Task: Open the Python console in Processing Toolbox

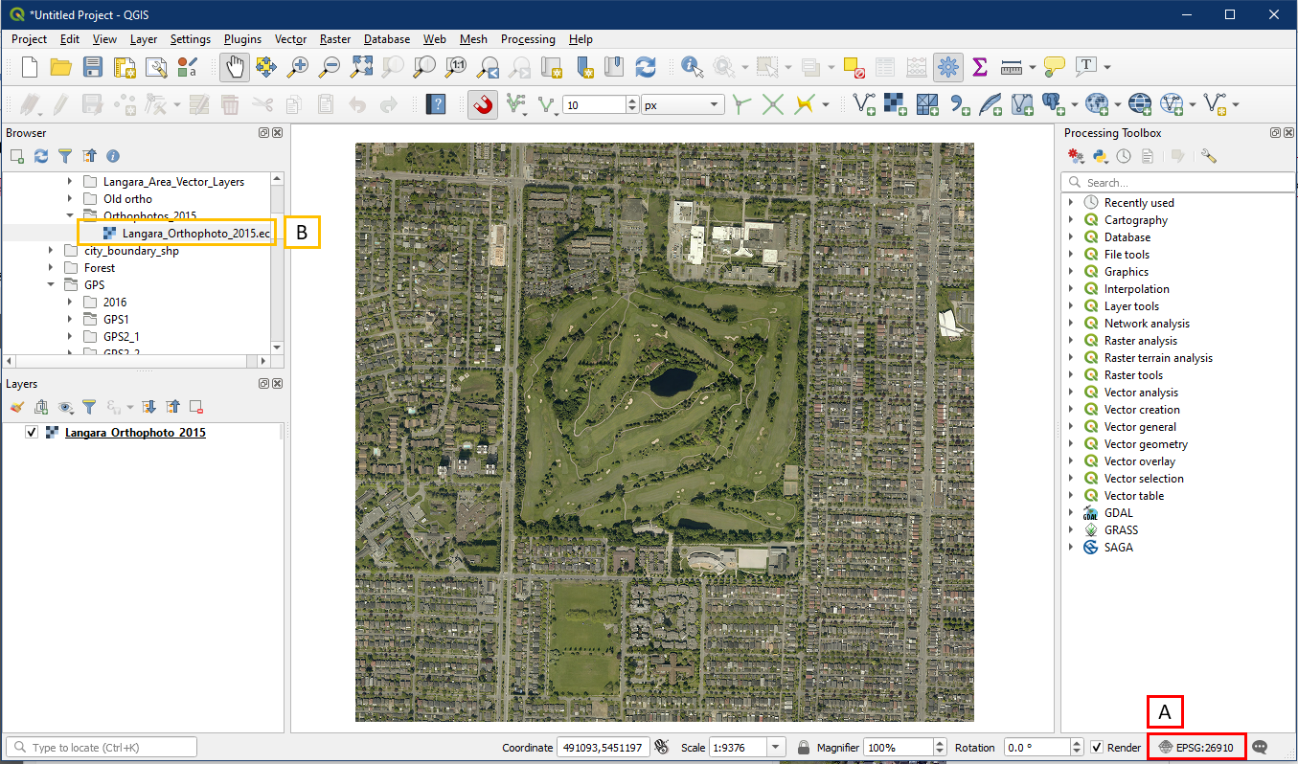Action: click(1100, 156)
